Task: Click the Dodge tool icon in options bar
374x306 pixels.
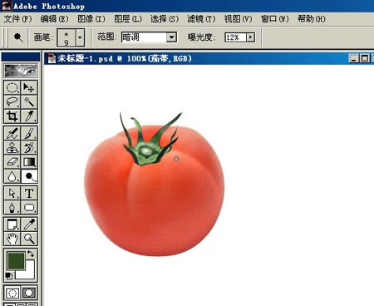Action: click(x=18, y=37)
